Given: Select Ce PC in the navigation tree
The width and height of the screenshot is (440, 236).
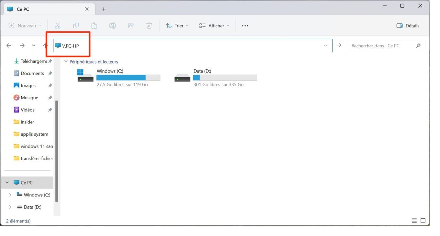Looking at the screenshot, I should [x=27, y=182].
